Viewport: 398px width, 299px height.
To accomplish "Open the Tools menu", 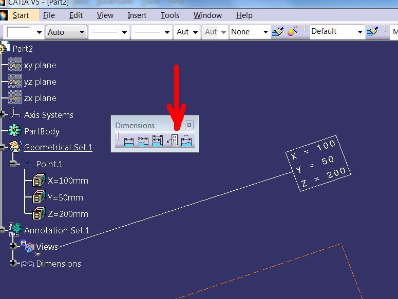I will pyautogui.click(x=170, y=15).
